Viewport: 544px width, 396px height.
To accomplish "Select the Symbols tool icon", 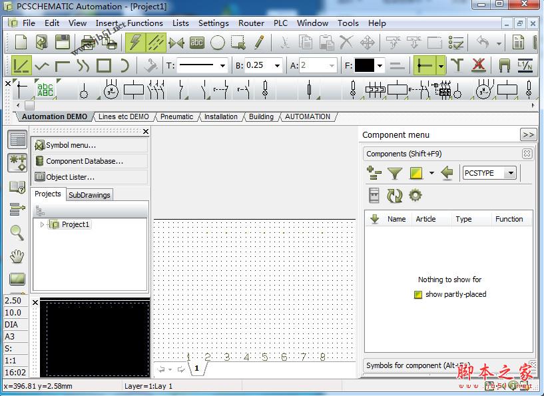I will coord(176,43).
